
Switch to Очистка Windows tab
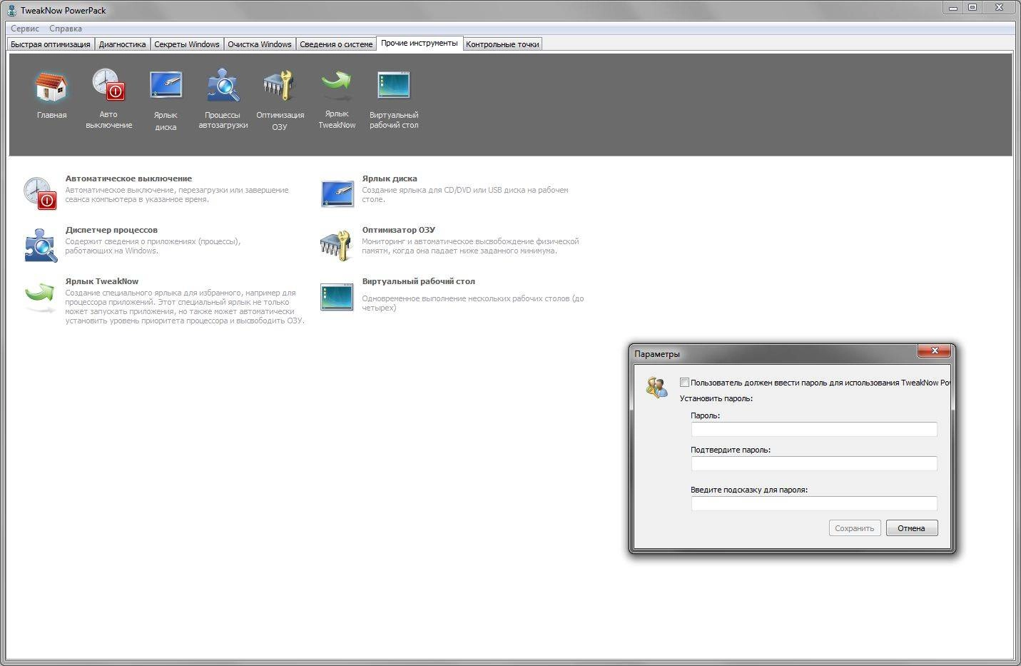point(260,44)
